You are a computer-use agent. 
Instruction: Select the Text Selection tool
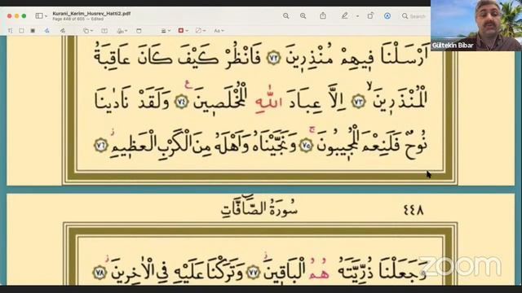(10, 31)
